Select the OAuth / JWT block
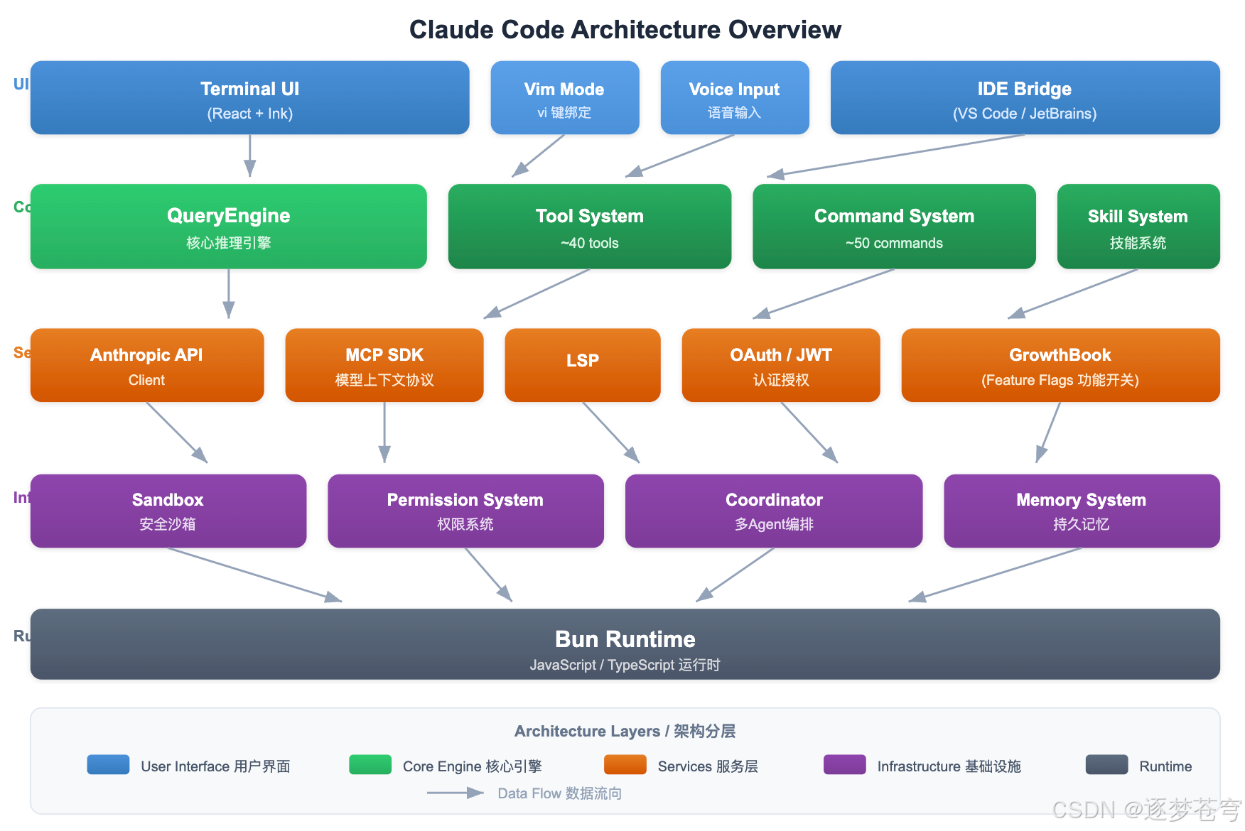The height and width of the screenshot is (831, 1245). (x=781, y=365)
